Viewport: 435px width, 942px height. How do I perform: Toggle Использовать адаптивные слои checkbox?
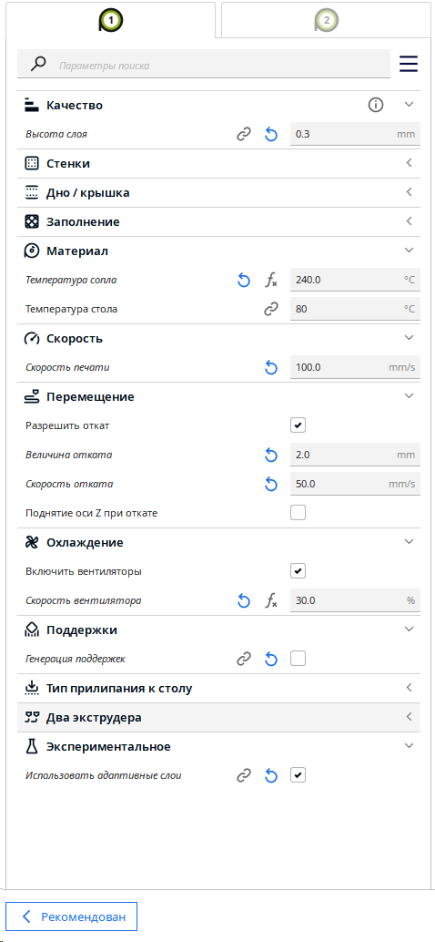click(x=298, y=775)
